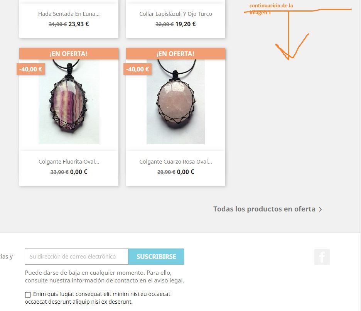Screen dimensions: 361x311
Task: Open Collar Lapislázuli Y Ojo Turco link
Action: point(175,14)
